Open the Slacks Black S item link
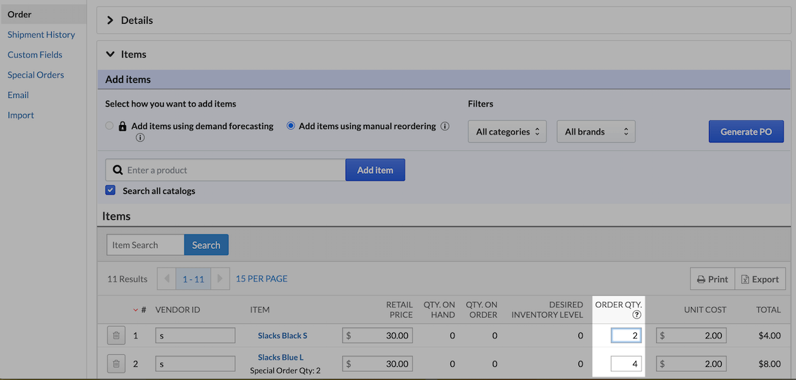Viewport: 796px width, 380px height. pyautogui.click(x=283, y=336)
